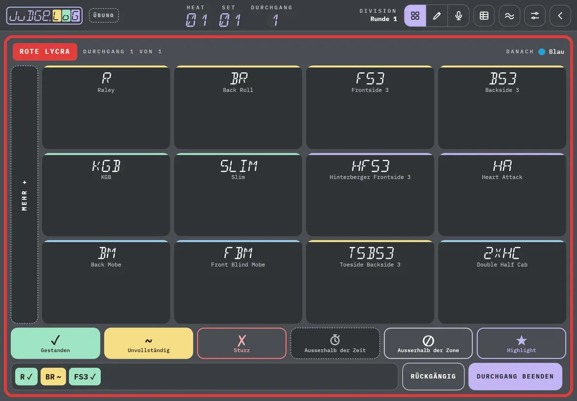Tap the Backside 3 trick pad
Screen dimensions: 577x401
click(502, 107)
